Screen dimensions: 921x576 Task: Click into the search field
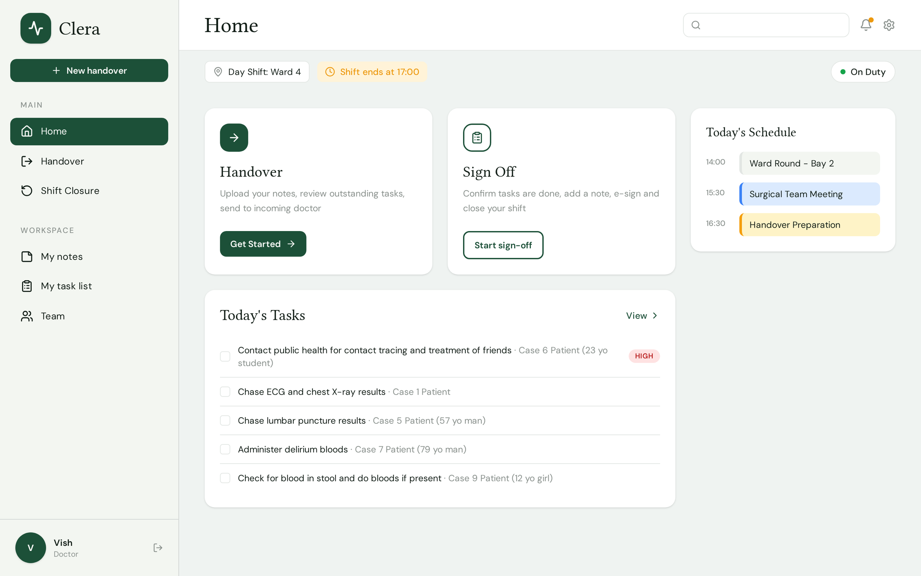click(766, 25)
